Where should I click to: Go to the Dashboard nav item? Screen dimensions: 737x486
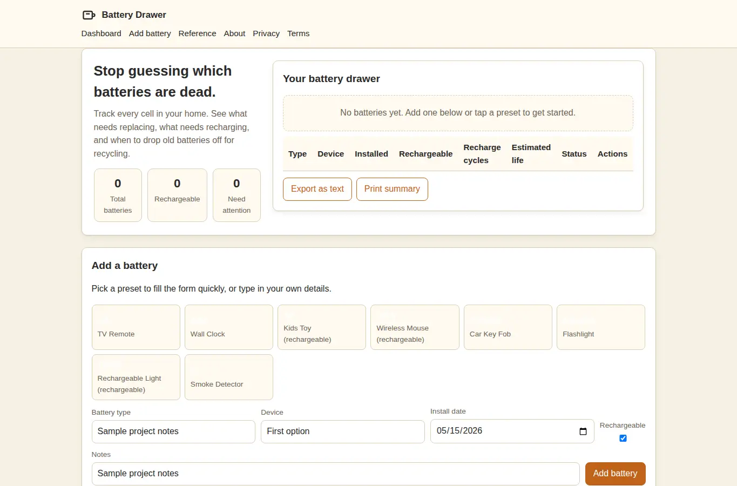pyautogui.click(x=102, y=33)
